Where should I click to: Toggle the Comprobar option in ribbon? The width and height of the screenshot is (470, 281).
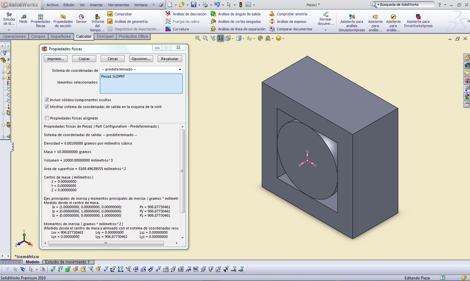pyautogui.click(x=120, y=14)
